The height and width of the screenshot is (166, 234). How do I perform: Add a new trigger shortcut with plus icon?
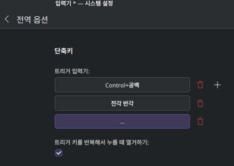(x=217, y=85)
